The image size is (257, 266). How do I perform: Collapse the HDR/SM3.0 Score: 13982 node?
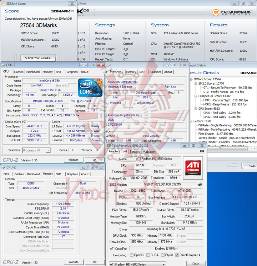point(196,96)
